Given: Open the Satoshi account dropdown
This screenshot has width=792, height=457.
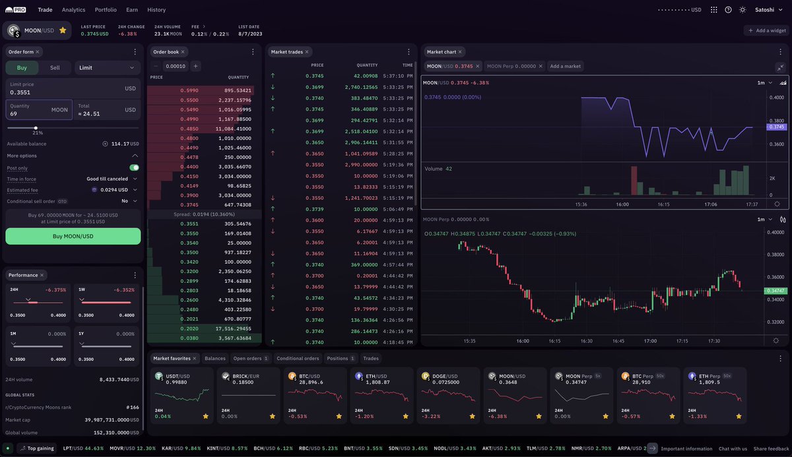Looking at the screenshot, I should click(768, 10).
